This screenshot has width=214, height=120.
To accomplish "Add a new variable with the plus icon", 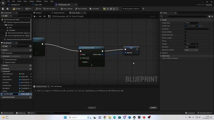I will [30, 69].
